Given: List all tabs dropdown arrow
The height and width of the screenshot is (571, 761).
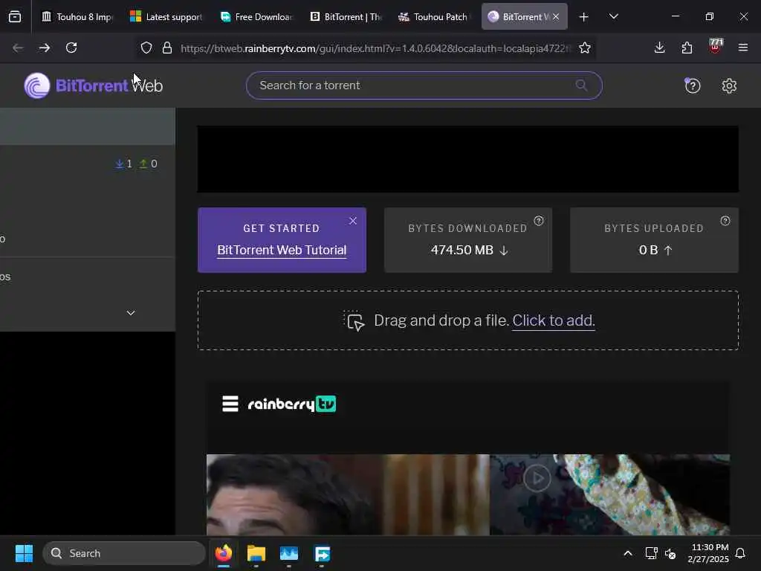Looking at the screenshot, I should [613, 17].
